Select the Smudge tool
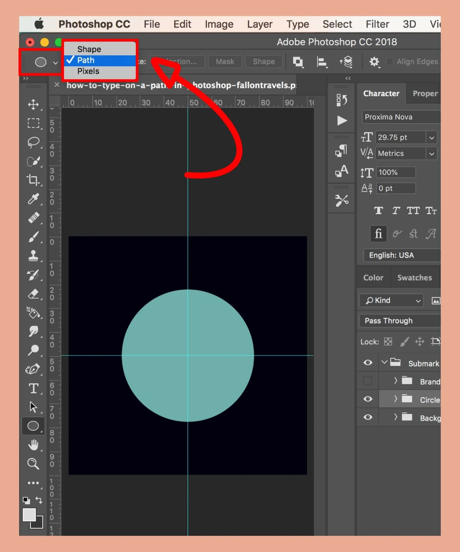Image resolution: width=460 pixels, height=552 pixels. (33, 332)
